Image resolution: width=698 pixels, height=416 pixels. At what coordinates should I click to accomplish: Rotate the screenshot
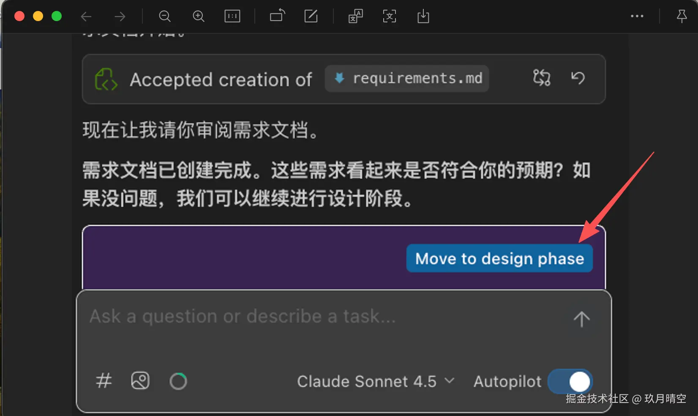point(277,16)
